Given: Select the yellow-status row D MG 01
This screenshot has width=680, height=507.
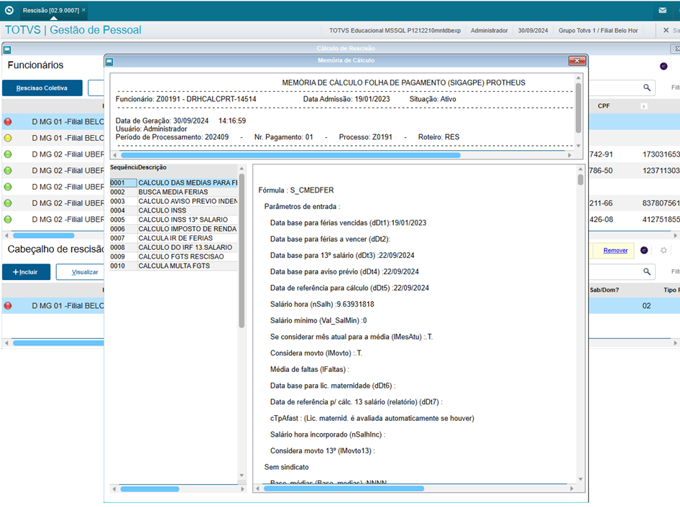Looking at the screenshot, I should (x=53, y=138).
